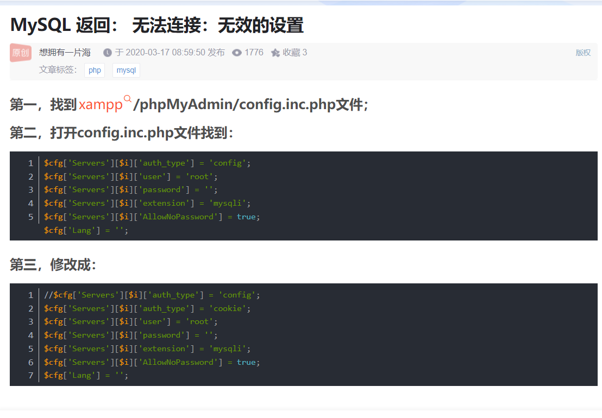Viewport: 602px width, 418px height.
Task: Click commented //$cfg auth_type line in second block
Action: (x=152, y=295)
